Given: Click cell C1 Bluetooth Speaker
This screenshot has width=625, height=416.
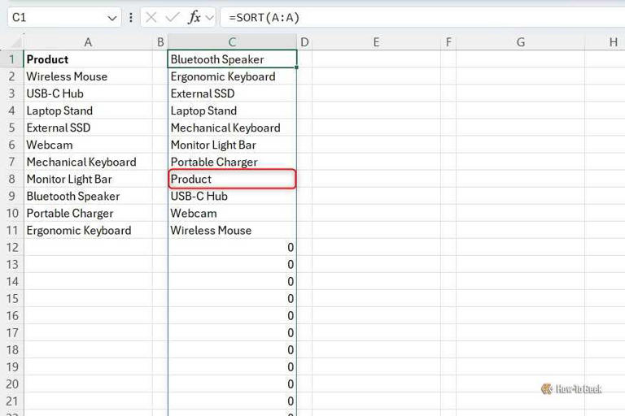Looking at the screenshot, I should tap(233, 59).
